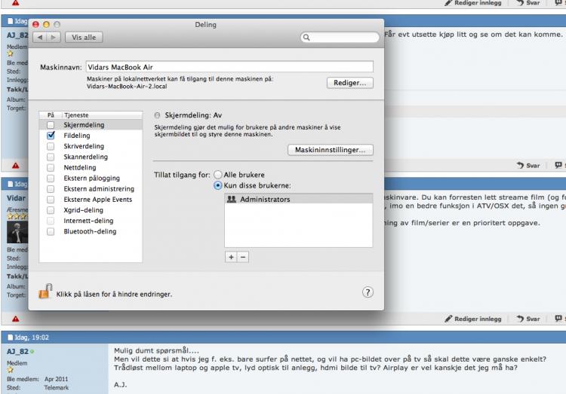Enable the Ekstern pålogging checkbox
This screenshot has width=566, height=394.
[51, 179]
